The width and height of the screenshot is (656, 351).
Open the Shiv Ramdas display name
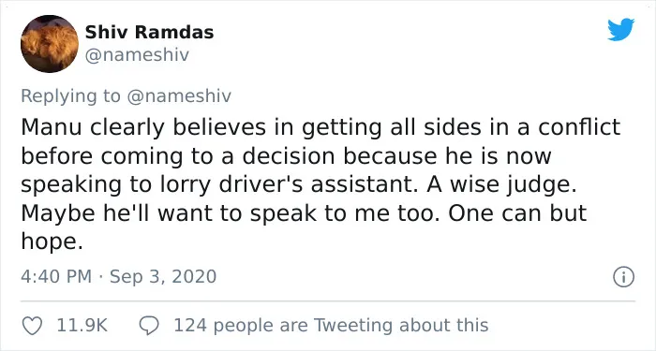tap(149, 32)
